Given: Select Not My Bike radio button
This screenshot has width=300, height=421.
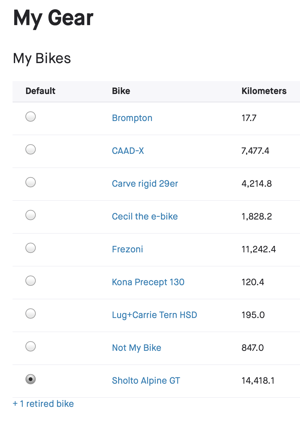Looking at the screenshot, I should 31,346.
